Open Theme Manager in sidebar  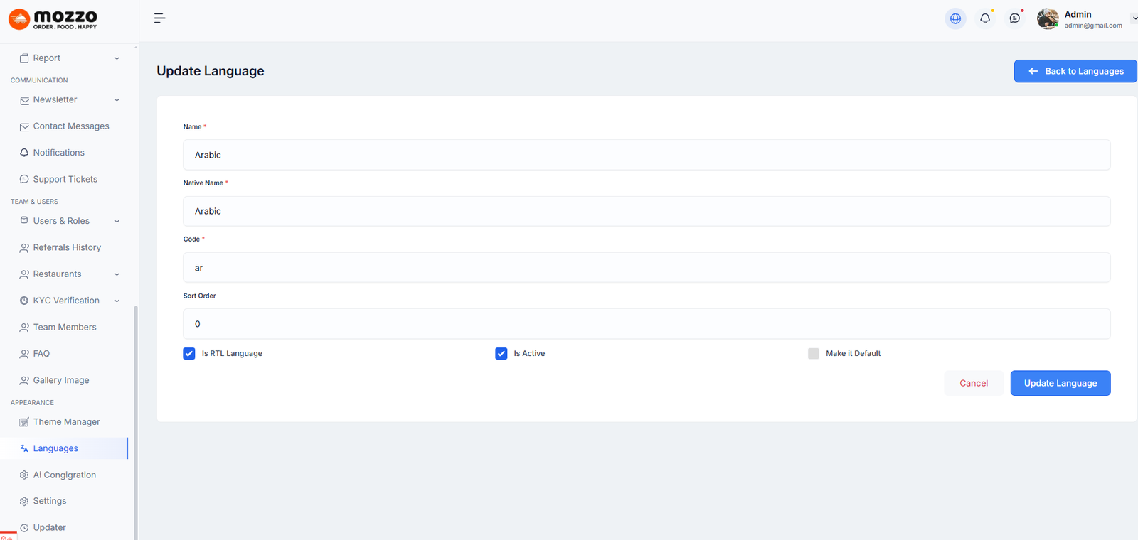[66, 422]
